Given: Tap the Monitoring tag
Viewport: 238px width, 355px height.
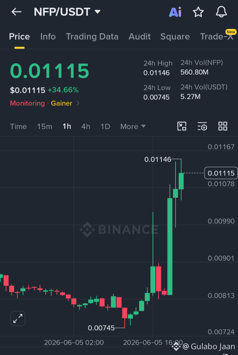Looking at the screenshot, I should coord(27,103).
